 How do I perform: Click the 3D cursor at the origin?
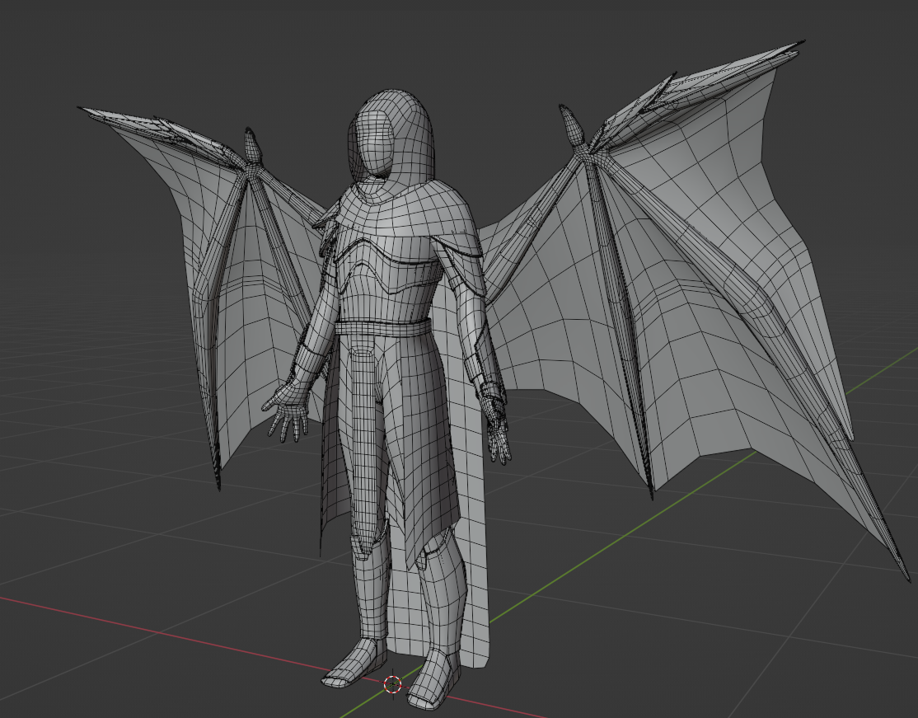click(393, 683)
